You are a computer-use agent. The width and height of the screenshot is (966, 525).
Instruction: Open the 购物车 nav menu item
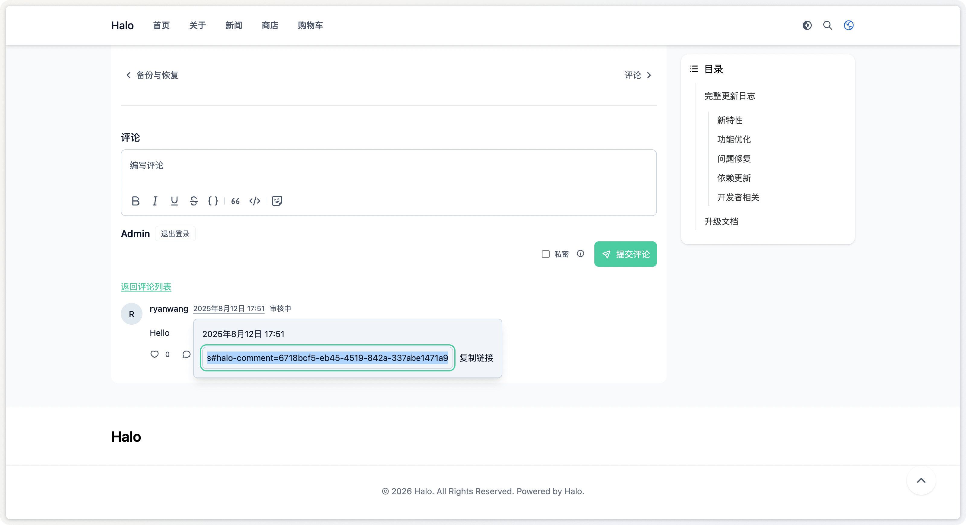[310, 25]
